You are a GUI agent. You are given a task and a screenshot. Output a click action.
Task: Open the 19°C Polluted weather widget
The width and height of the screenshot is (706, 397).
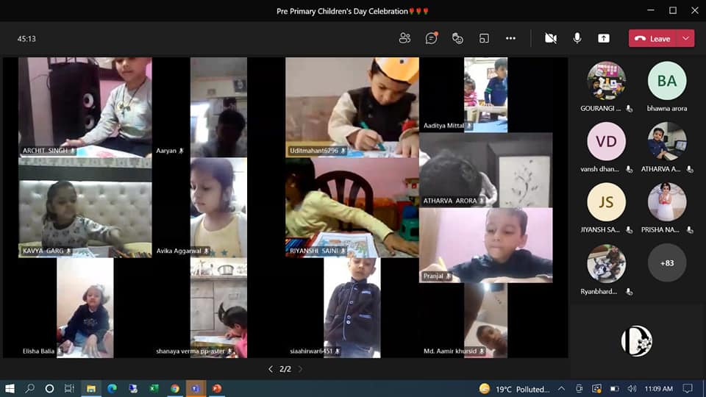pyautogui.click(x=515, y=389)
